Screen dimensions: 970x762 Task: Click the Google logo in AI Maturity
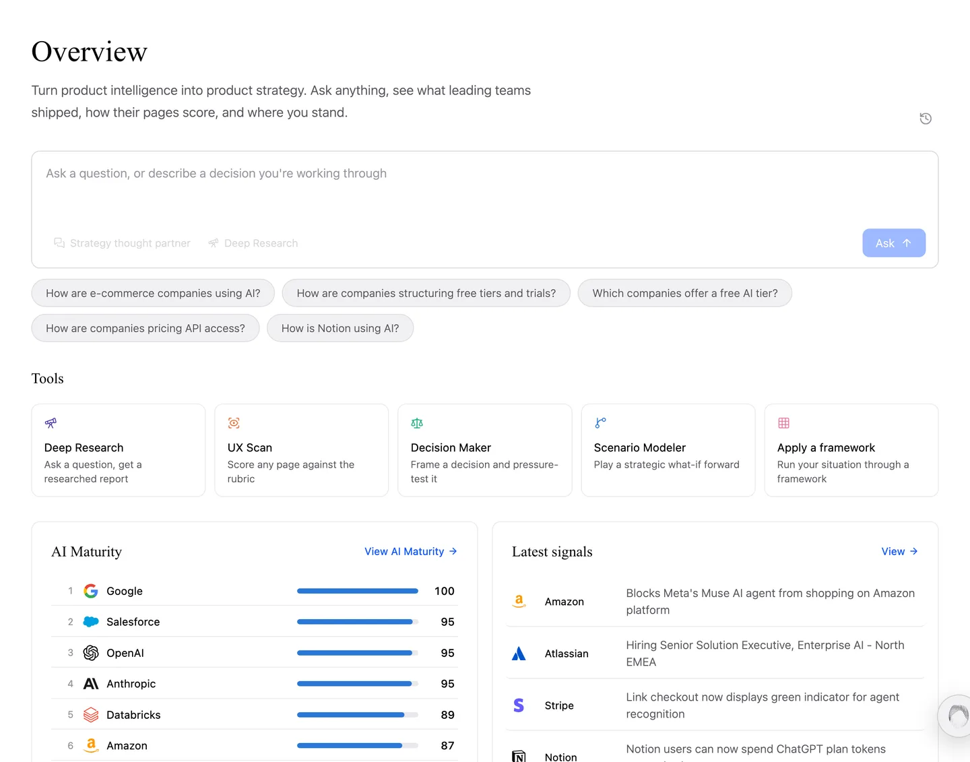tap(91, 591)
